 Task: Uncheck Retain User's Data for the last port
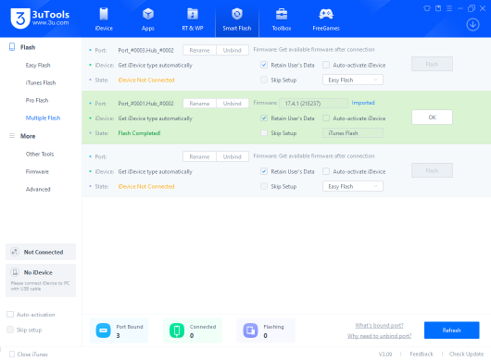(264, 171)
